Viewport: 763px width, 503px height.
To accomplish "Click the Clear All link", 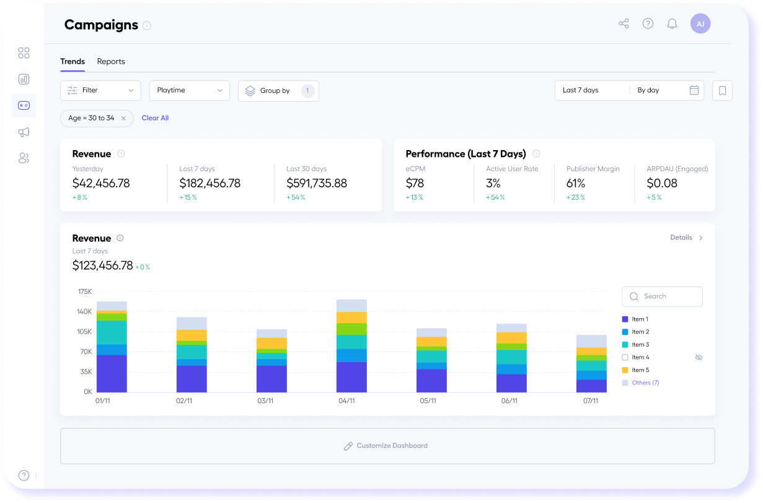I will click(x=155, y=118).
